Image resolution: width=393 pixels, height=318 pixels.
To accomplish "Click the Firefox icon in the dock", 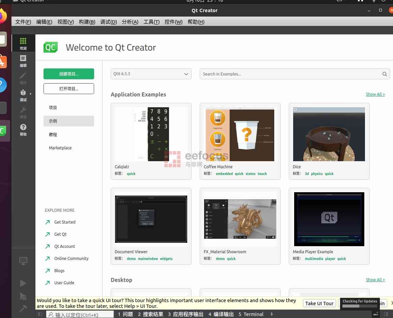I will [x=2, y=16].
